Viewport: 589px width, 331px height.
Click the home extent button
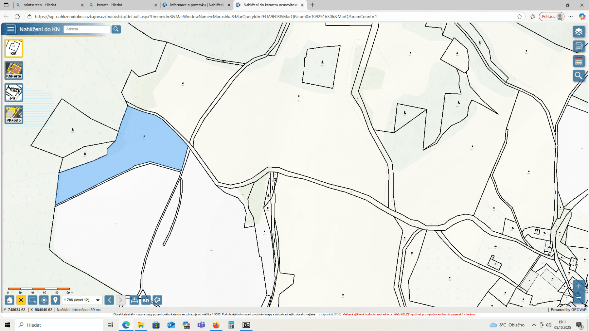(x=9, y=300)
